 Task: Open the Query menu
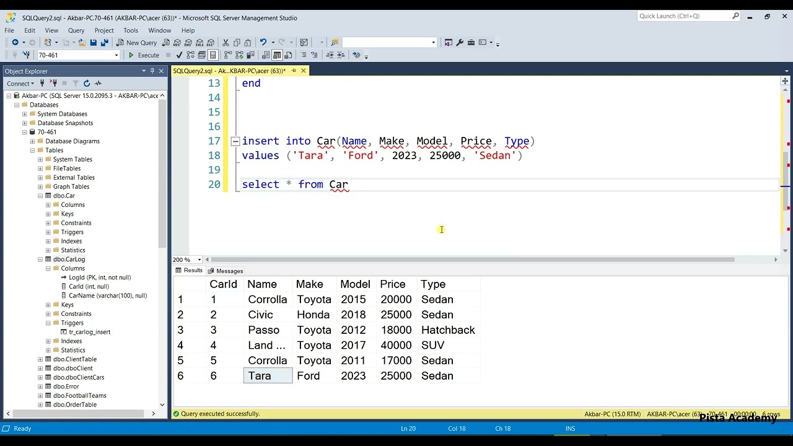click(x=76, y=30)
